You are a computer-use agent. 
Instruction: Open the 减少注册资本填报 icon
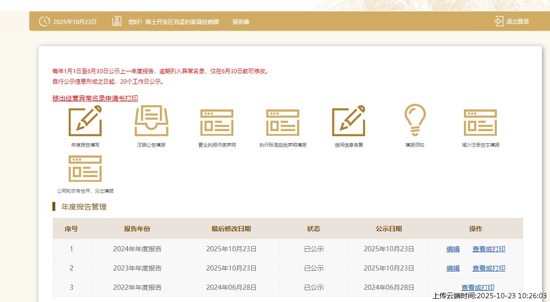[480, 122]
